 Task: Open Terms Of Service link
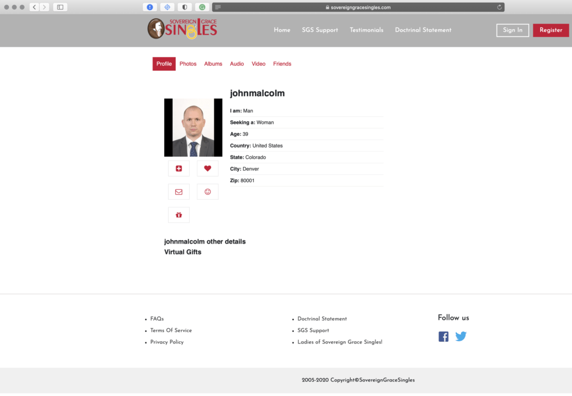(x=171, y=330)
